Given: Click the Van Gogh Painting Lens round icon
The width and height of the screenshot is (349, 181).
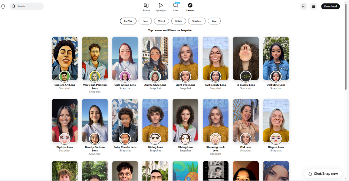Looking at the screenshot, I should (x=95, y=76).
